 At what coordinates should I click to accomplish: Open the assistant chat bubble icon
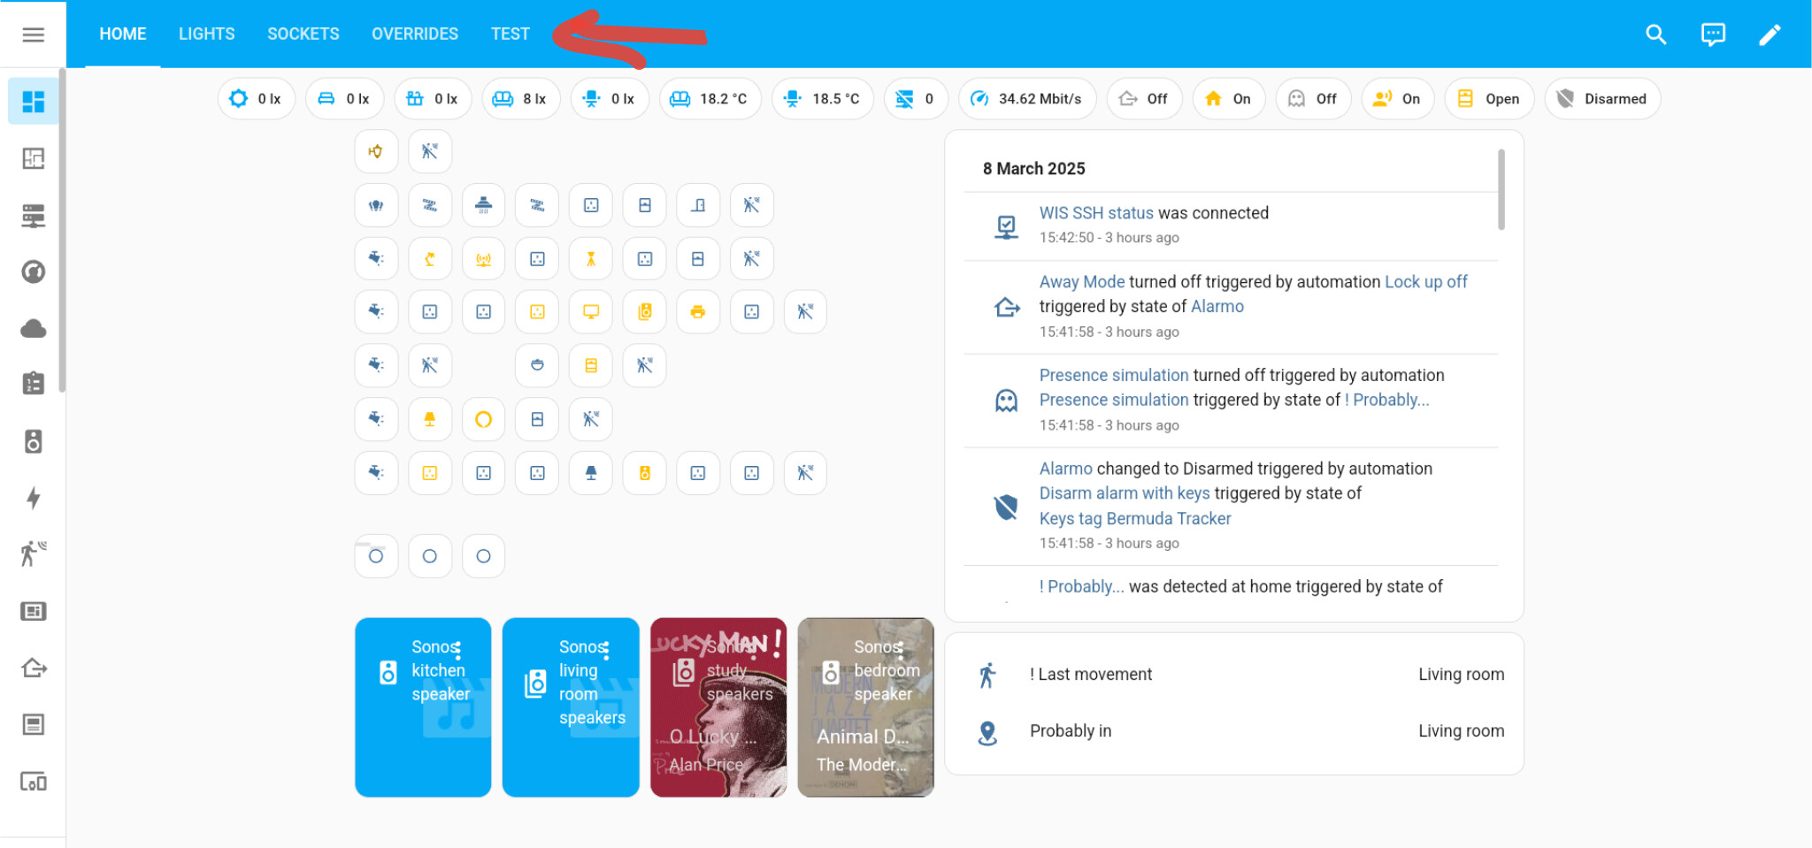1713,34
